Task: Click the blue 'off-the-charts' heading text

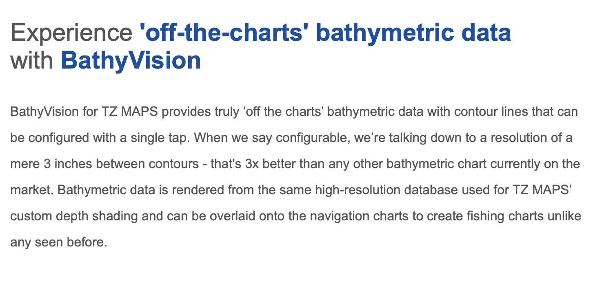Action: coord(224,32)
